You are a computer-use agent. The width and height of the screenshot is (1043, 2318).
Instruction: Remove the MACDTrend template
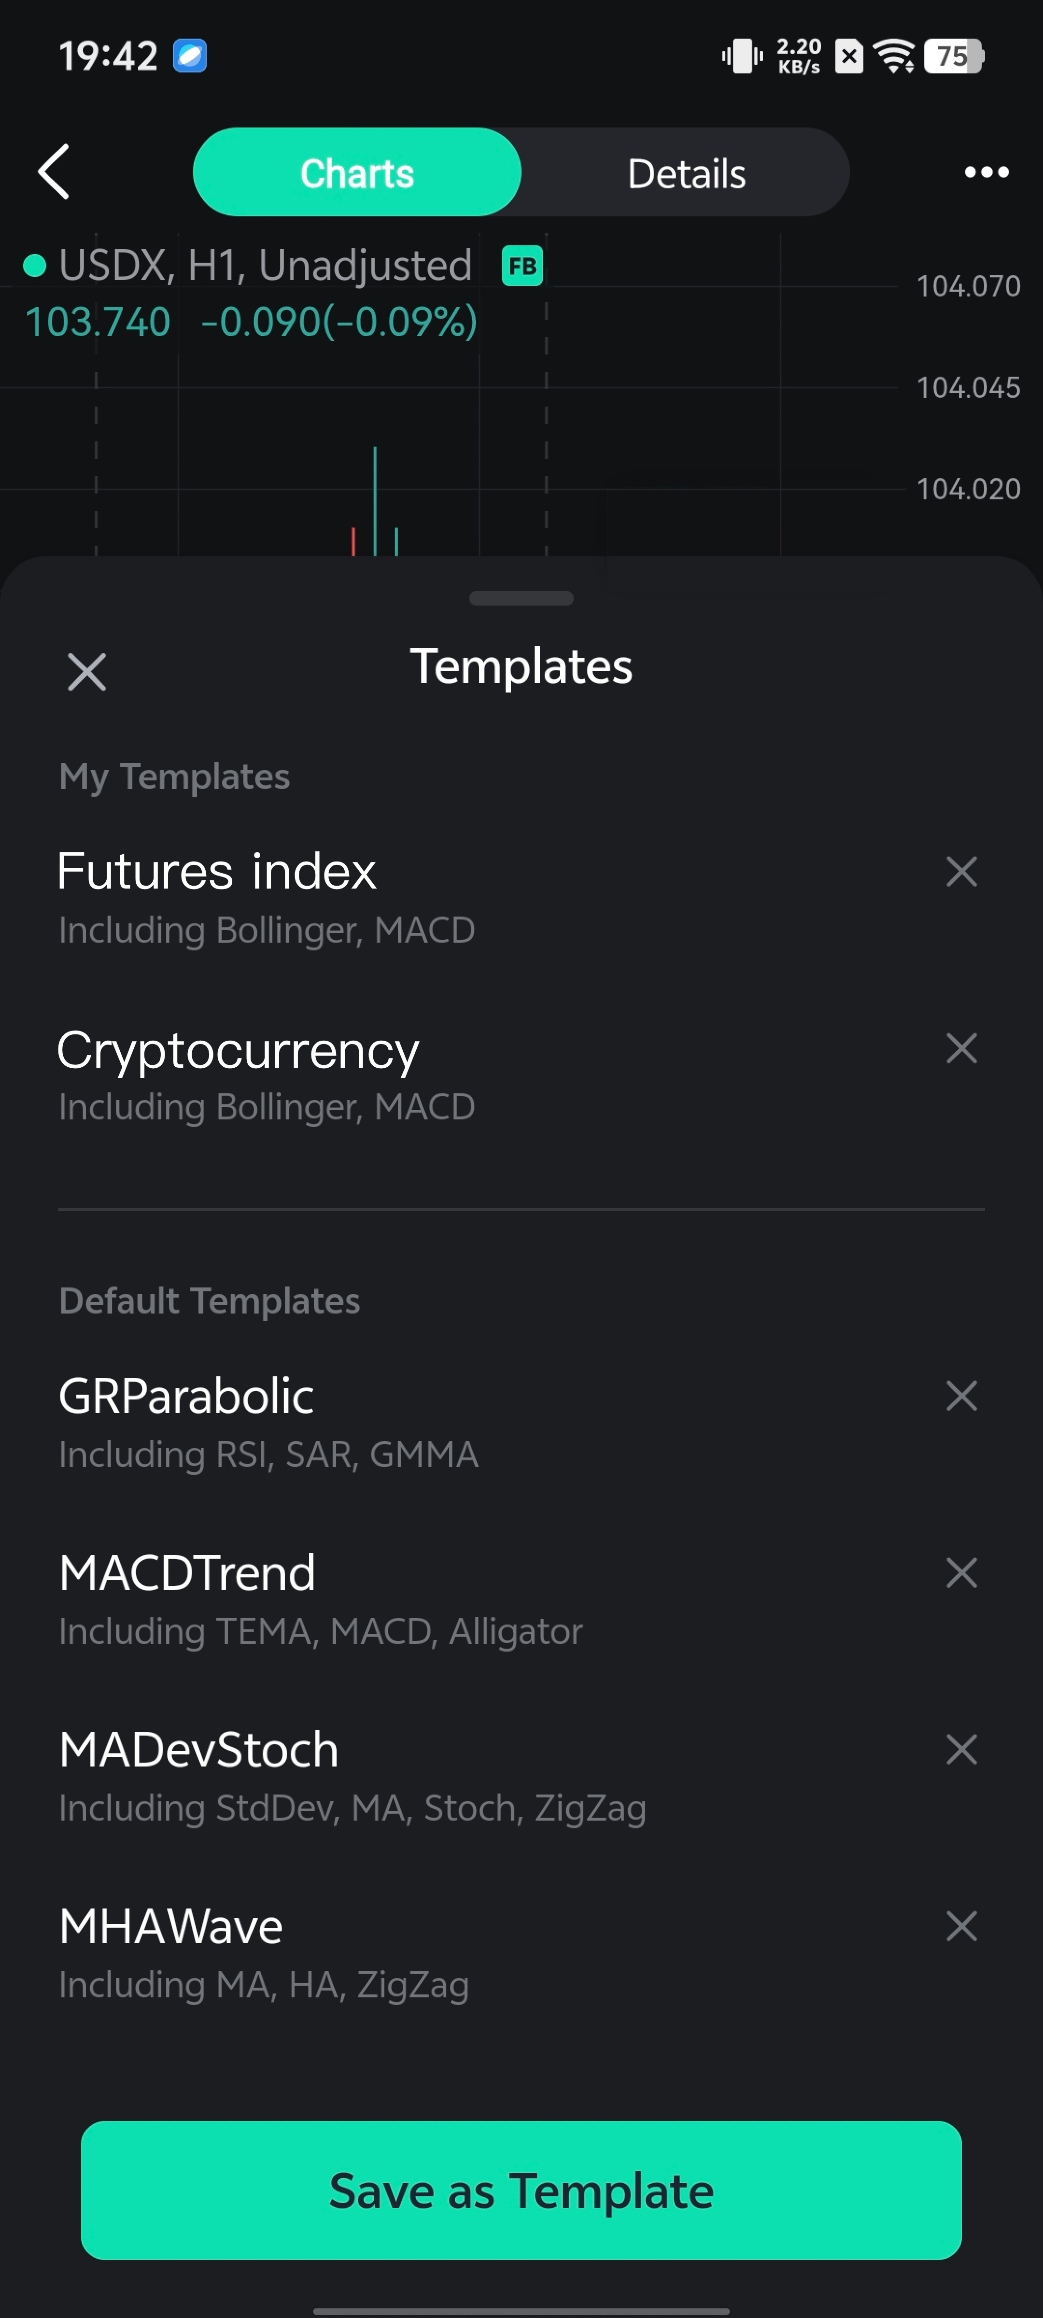tap(961, 1573)
